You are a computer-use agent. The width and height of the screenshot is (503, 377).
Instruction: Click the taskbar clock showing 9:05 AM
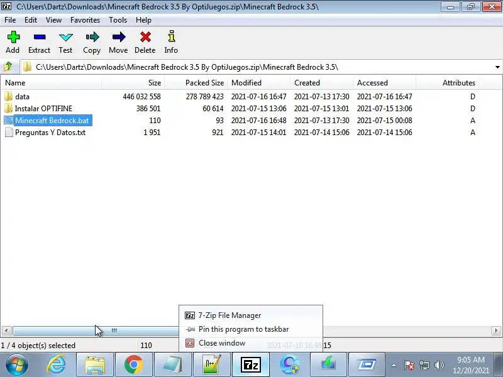pyautogui.click(x=470, y=365)
